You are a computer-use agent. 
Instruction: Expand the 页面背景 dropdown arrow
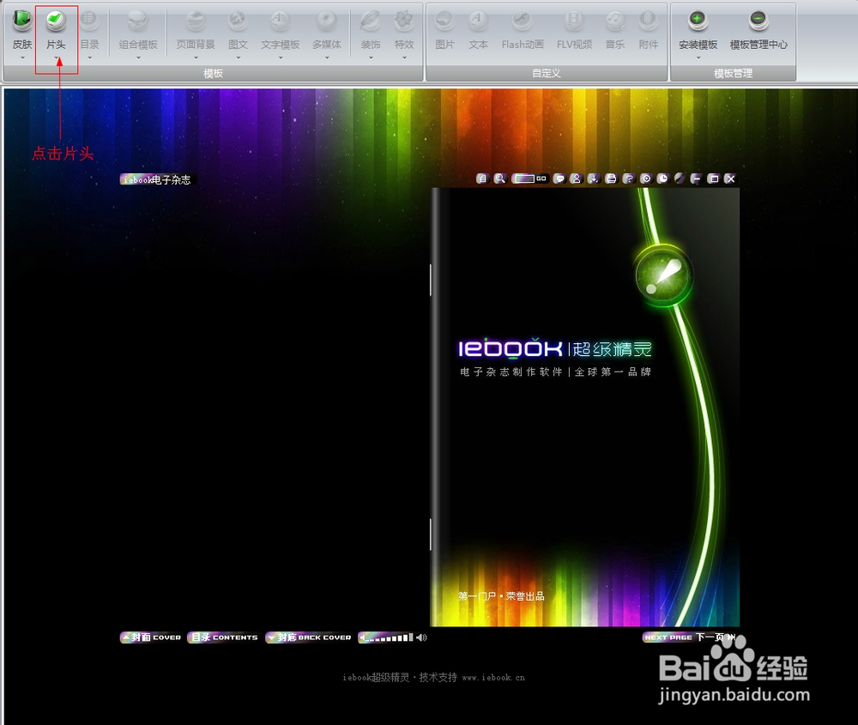(x=196, y=57)
